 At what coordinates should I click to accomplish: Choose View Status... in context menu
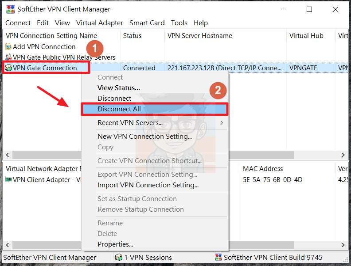tap(155, 87)
